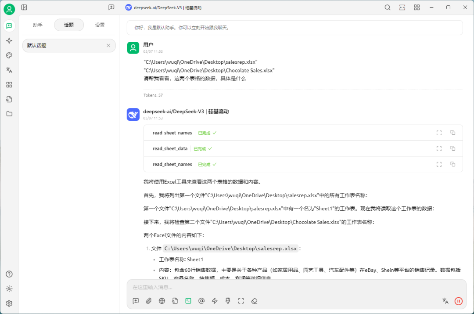Viewport: 474px width, 314px height.
Task: Create a new topic with the plus icon
Action: click(x=136, y=301)
